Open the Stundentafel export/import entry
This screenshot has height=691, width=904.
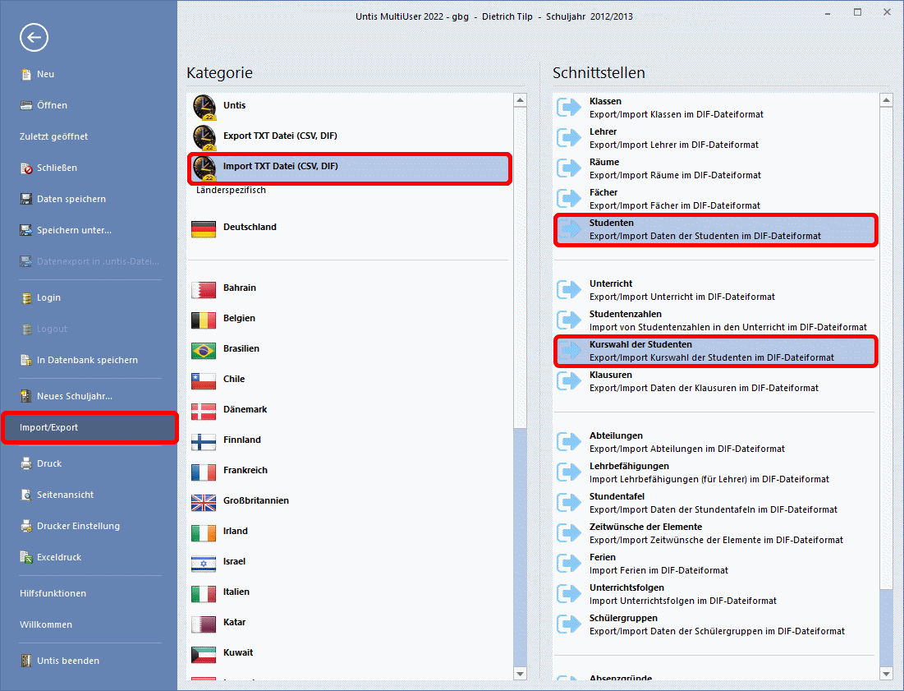713,503
